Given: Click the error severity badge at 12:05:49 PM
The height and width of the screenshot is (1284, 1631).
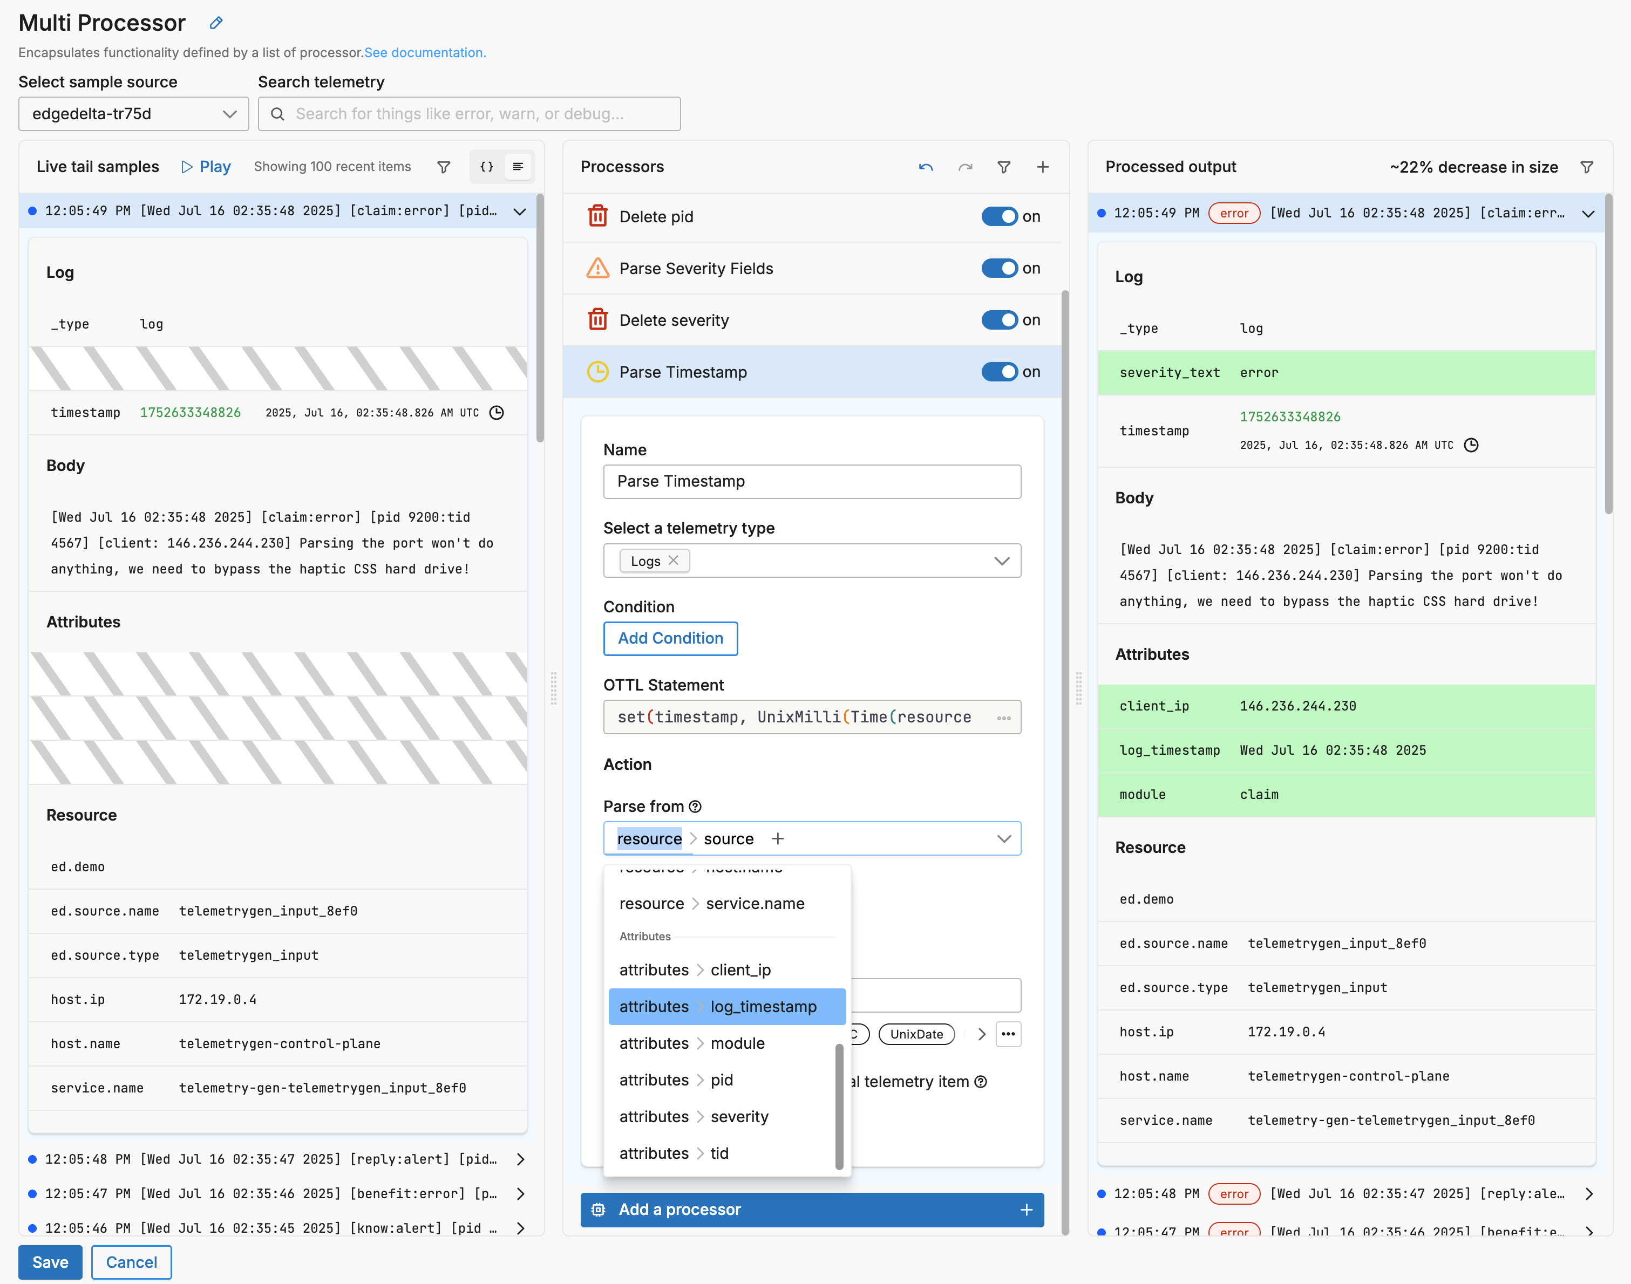Looking at the screenshot, I should (1233, 214).
